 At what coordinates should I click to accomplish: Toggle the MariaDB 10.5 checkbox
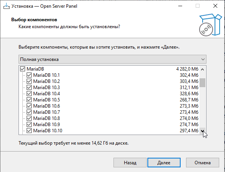(x=29, y=100)
